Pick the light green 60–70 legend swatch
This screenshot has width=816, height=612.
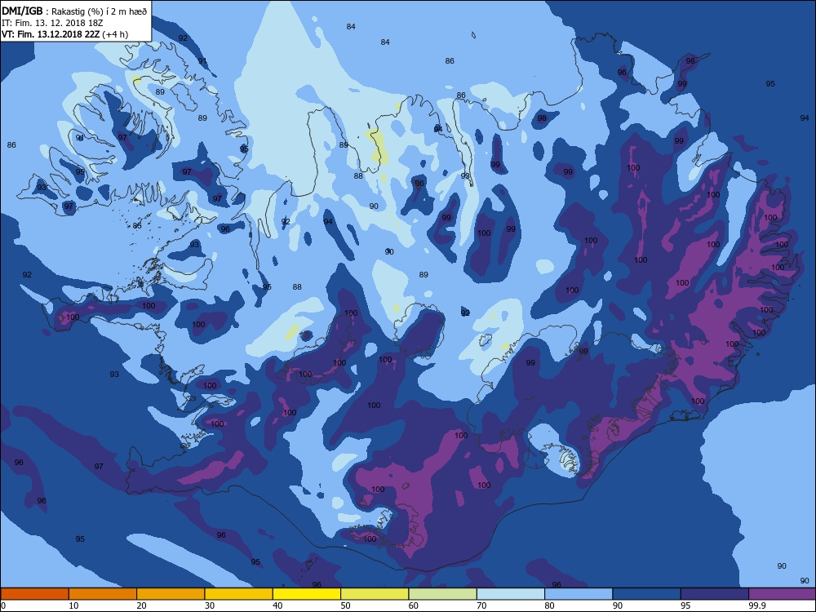pyautogui.click(x=443, y=594)
